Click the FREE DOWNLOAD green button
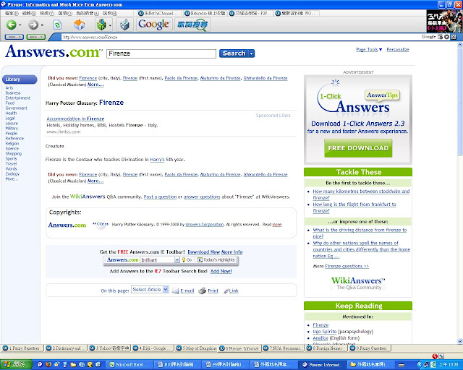Image resolution: width=463 pixels, height=370 pixels. [x=358, y=148]
